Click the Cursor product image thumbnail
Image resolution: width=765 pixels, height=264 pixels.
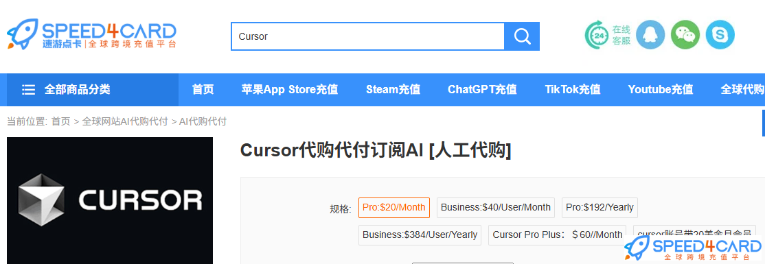pos(110,200)
